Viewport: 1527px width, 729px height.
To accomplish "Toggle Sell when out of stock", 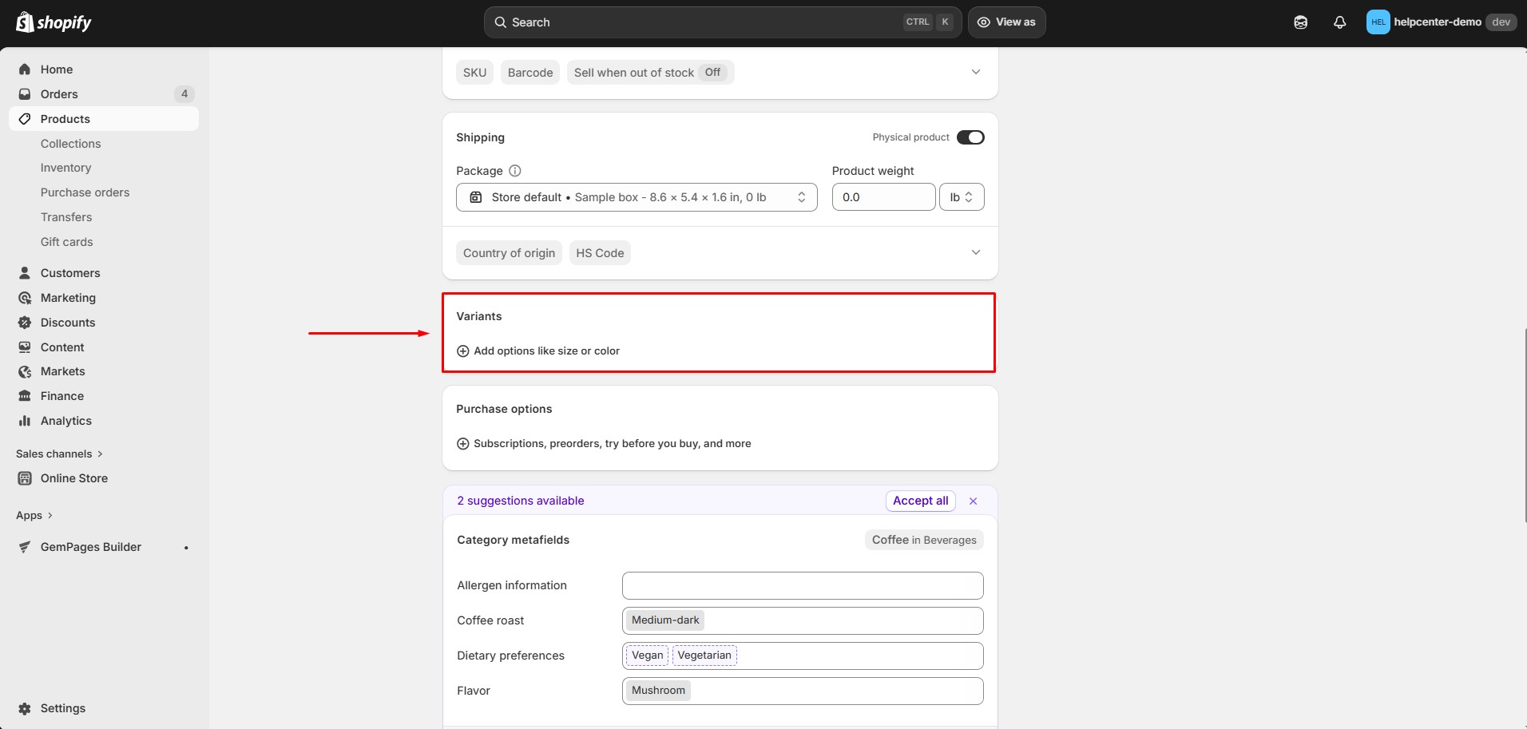I will point(650,72).
